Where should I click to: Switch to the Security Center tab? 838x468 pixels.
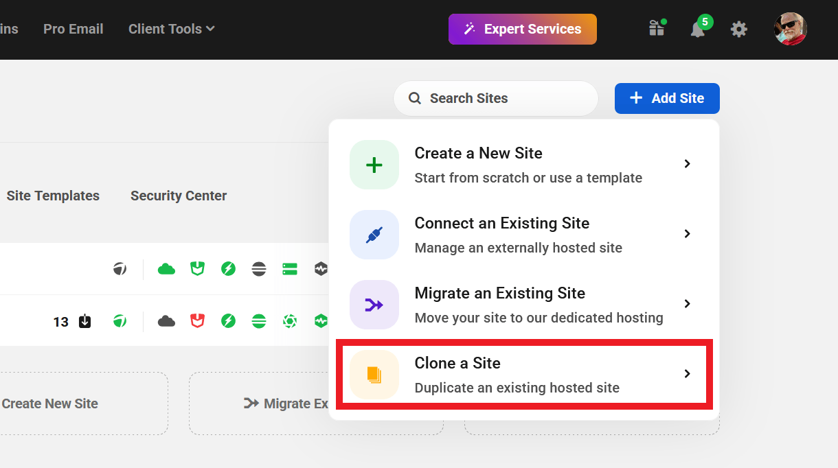click(178, 196)
